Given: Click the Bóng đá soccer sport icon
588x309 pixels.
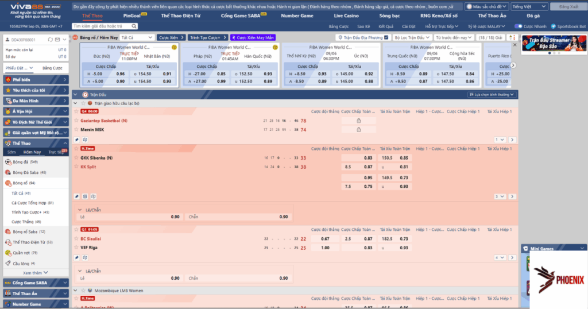Looking at the screenshot, I should click(8, 162).
